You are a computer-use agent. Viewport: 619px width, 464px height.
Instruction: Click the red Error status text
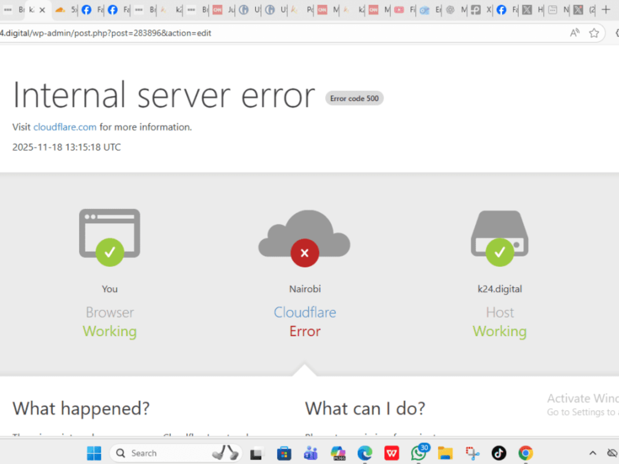click(305, 331)
